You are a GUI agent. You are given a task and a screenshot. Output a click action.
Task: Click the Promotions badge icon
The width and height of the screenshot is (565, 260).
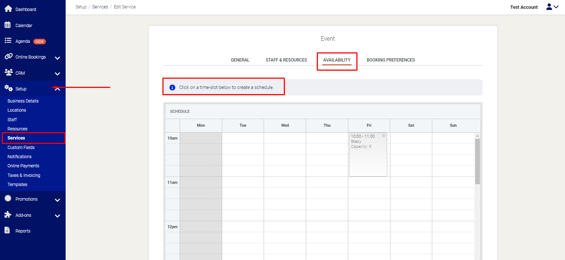pyautogui.click(x=8, y=199)
